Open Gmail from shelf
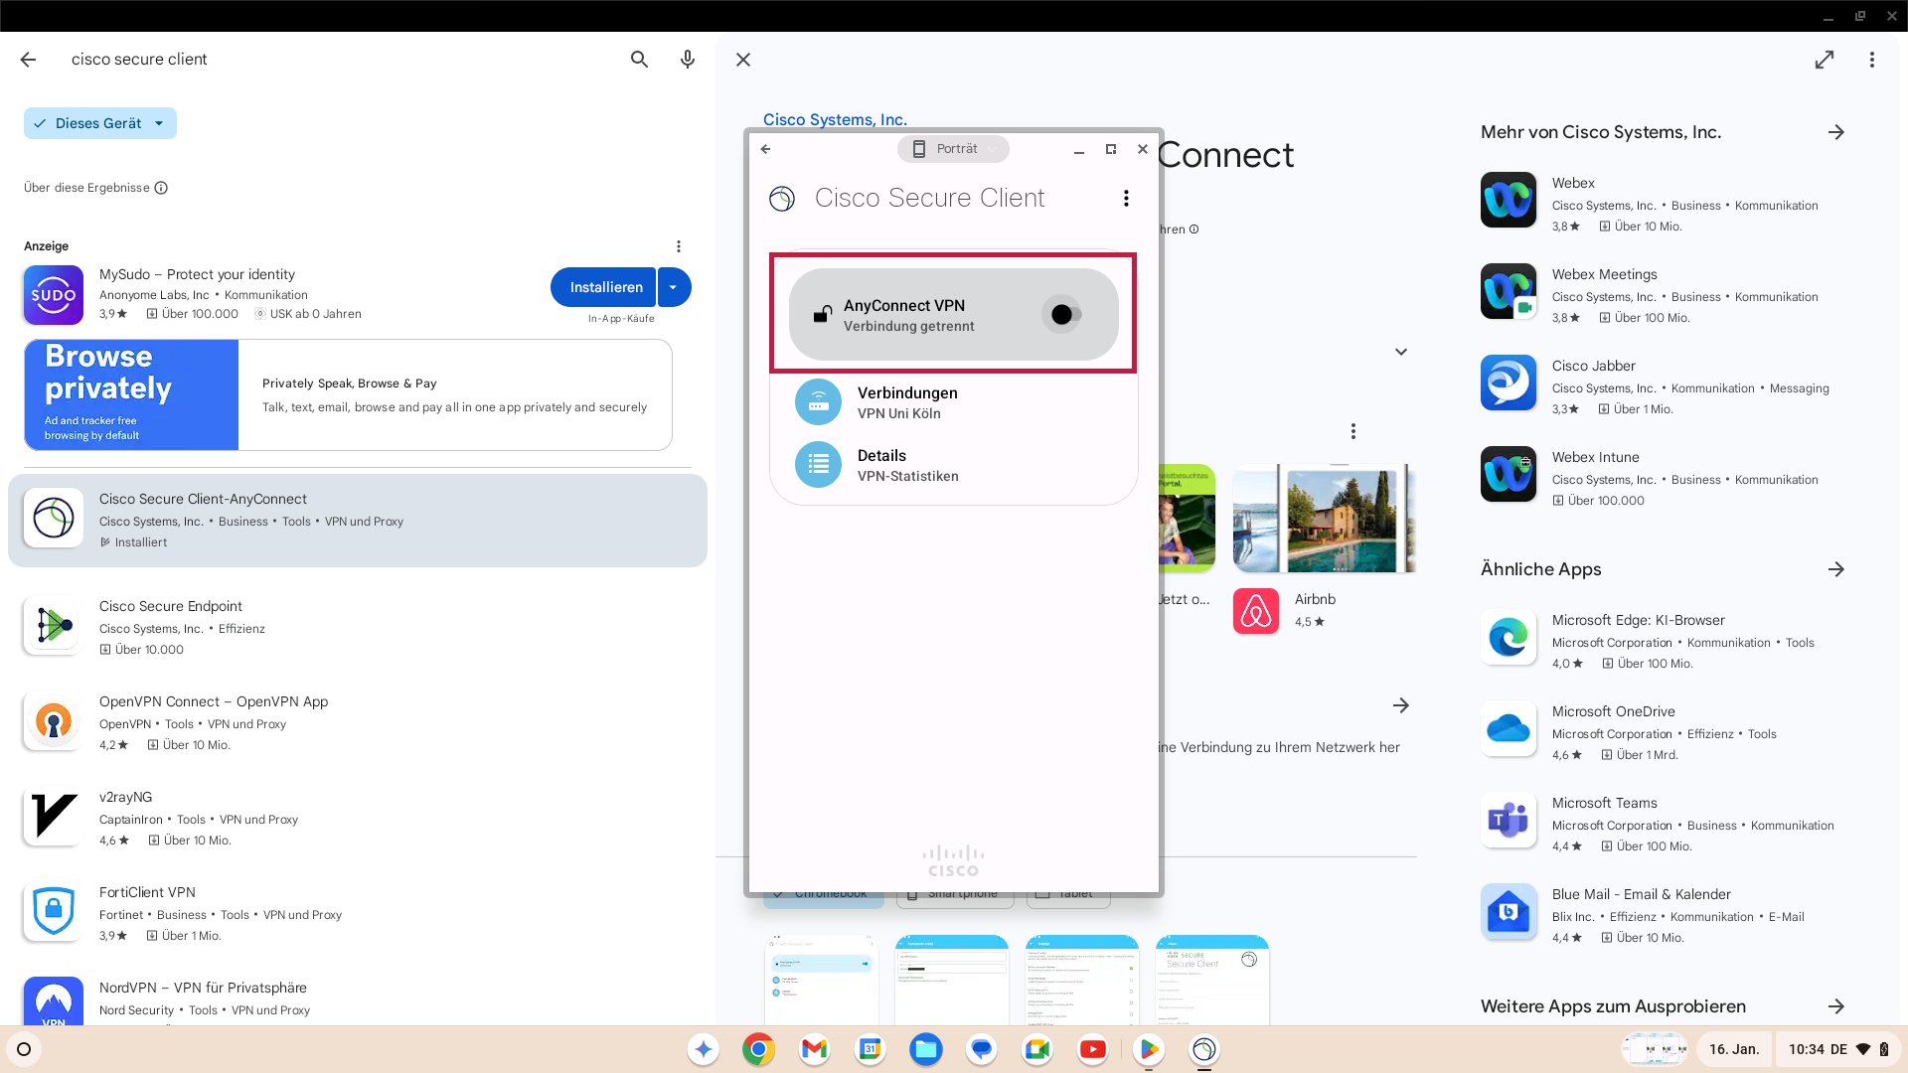The width and height of the screenshot is (1908, 1073). (x=814, y=1049)
